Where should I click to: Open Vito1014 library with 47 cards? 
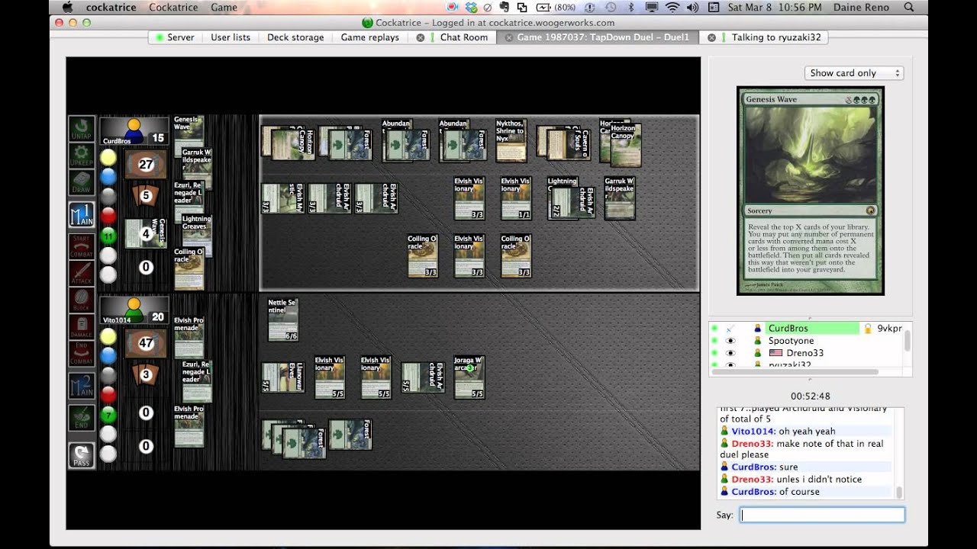click(146, 343)
